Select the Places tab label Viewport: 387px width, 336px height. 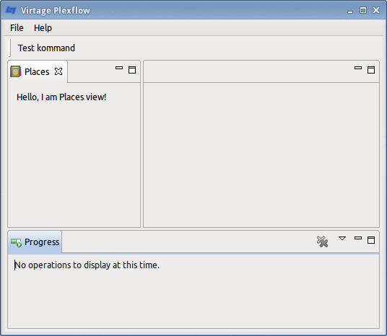click(37, 71)
